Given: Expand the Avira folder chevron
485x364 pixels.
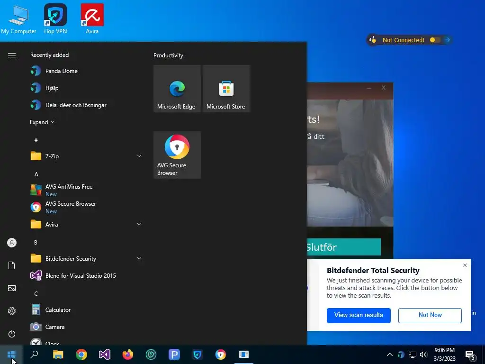Looking at the screenshot, I should click(x=139, y=224).
